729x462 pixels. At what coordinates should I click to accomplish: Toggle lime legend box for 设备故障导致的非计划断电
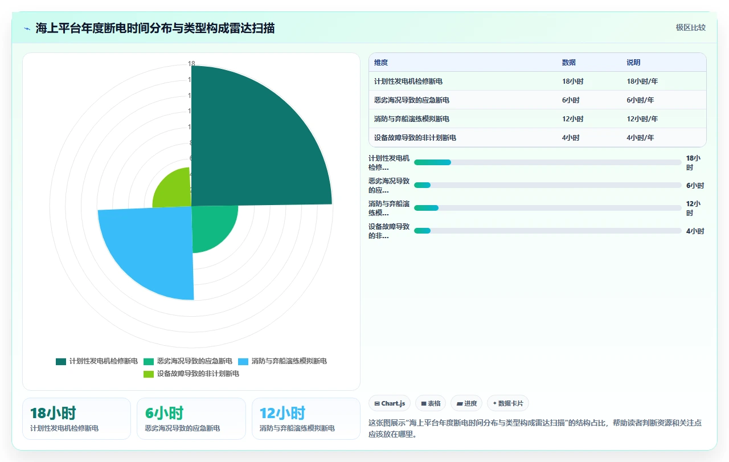pos(149,374)
